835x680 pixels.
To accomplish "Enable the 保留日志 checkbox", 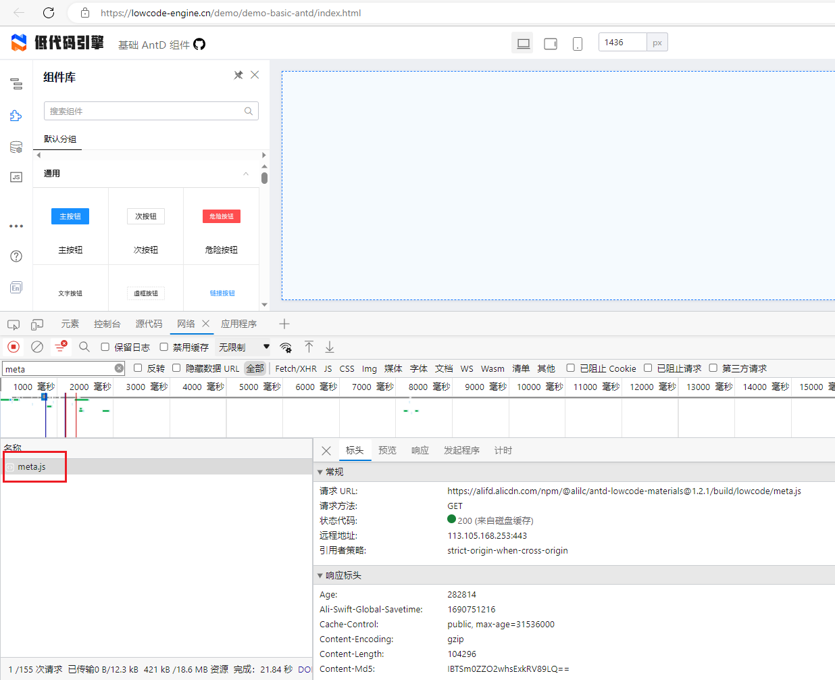I will pyautogui.click(x=105, y=346).
